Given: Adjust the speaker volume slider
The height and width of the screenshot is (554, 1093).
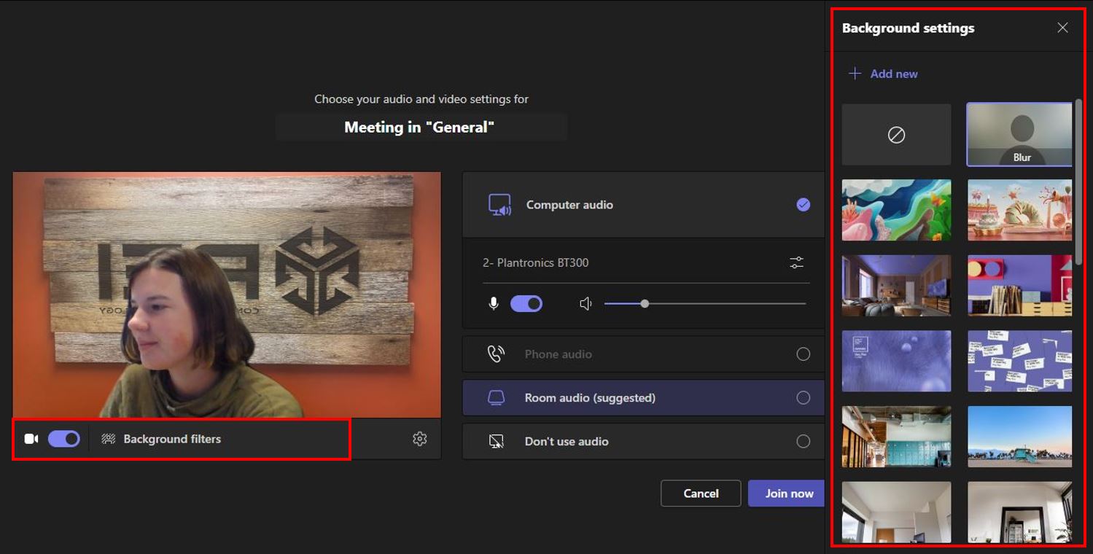Looking at the screenshot, I should tap(705, 303).
